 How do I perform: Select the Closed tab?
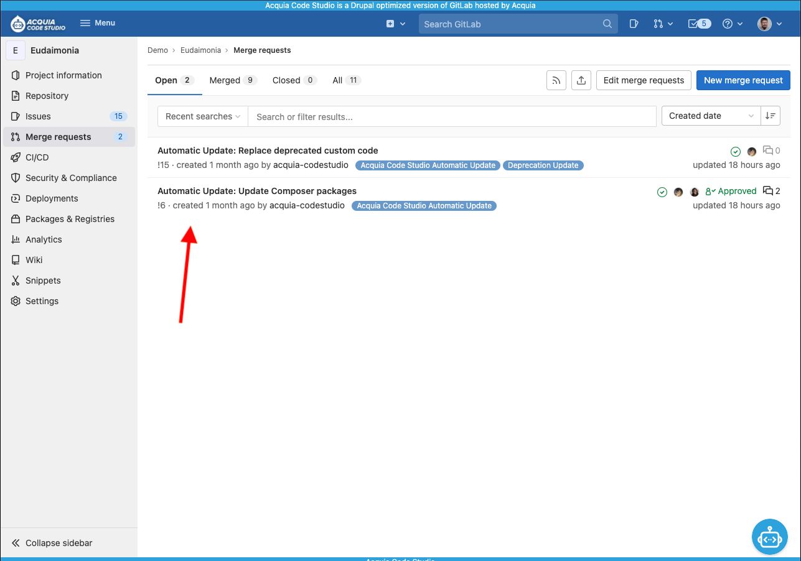[294, 80]
